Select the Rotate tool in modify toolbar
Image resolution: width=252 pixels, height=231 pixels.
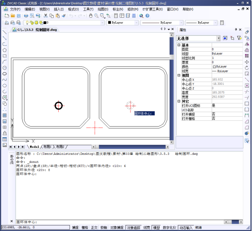247,68
